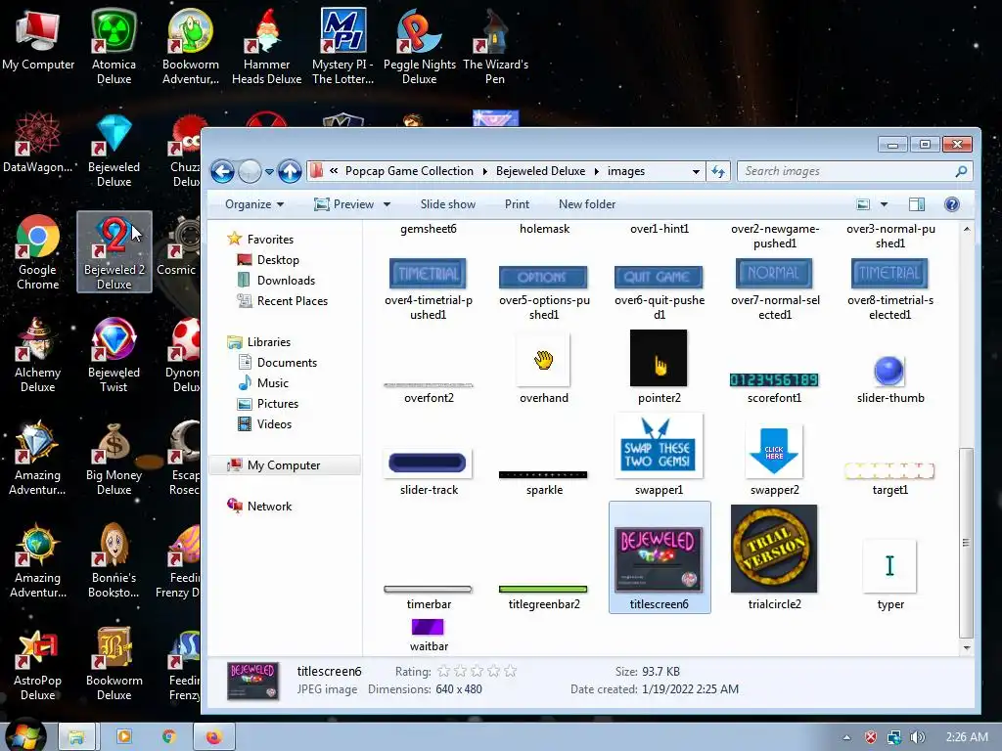1002x751 pixels.
Task: Open DataWagon desktop shortcut
Action: tap(38, 143)
